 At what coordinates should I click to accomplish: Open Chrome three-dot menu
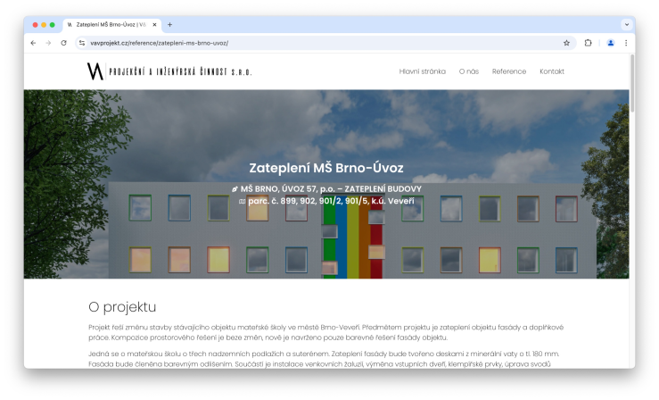pos(626,43)
